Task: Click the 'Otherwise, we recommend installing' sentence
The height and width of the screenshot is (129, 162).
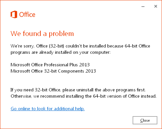Action: (x=84, y=96)
